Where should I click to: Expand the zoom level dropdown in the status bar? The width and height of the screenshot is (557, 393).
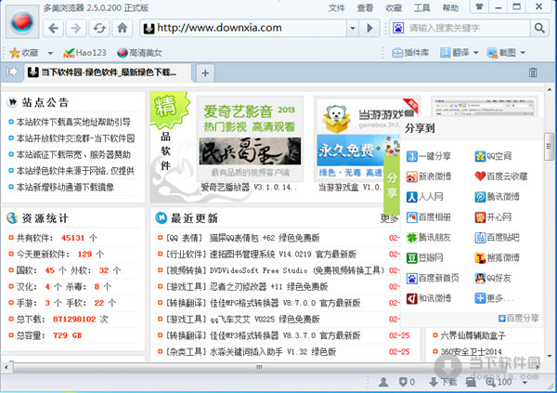[x=525, y=383]
